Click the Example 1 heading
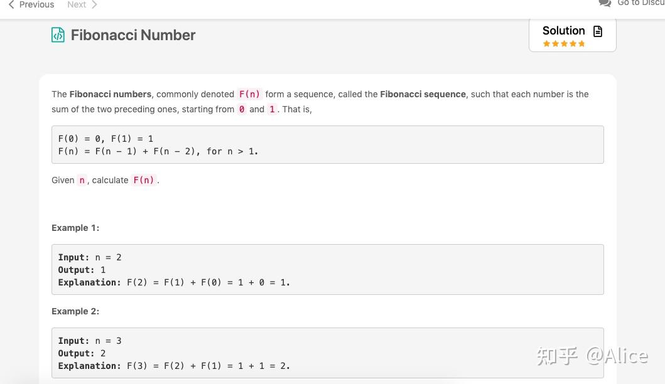Screen dimensions: 665x384 pos(75,228)
